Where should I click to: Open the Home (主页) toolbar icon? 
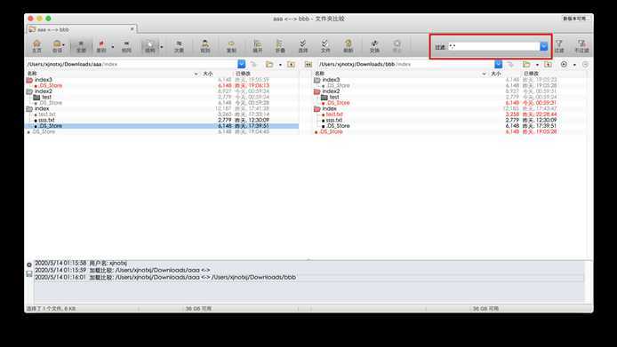36,46
